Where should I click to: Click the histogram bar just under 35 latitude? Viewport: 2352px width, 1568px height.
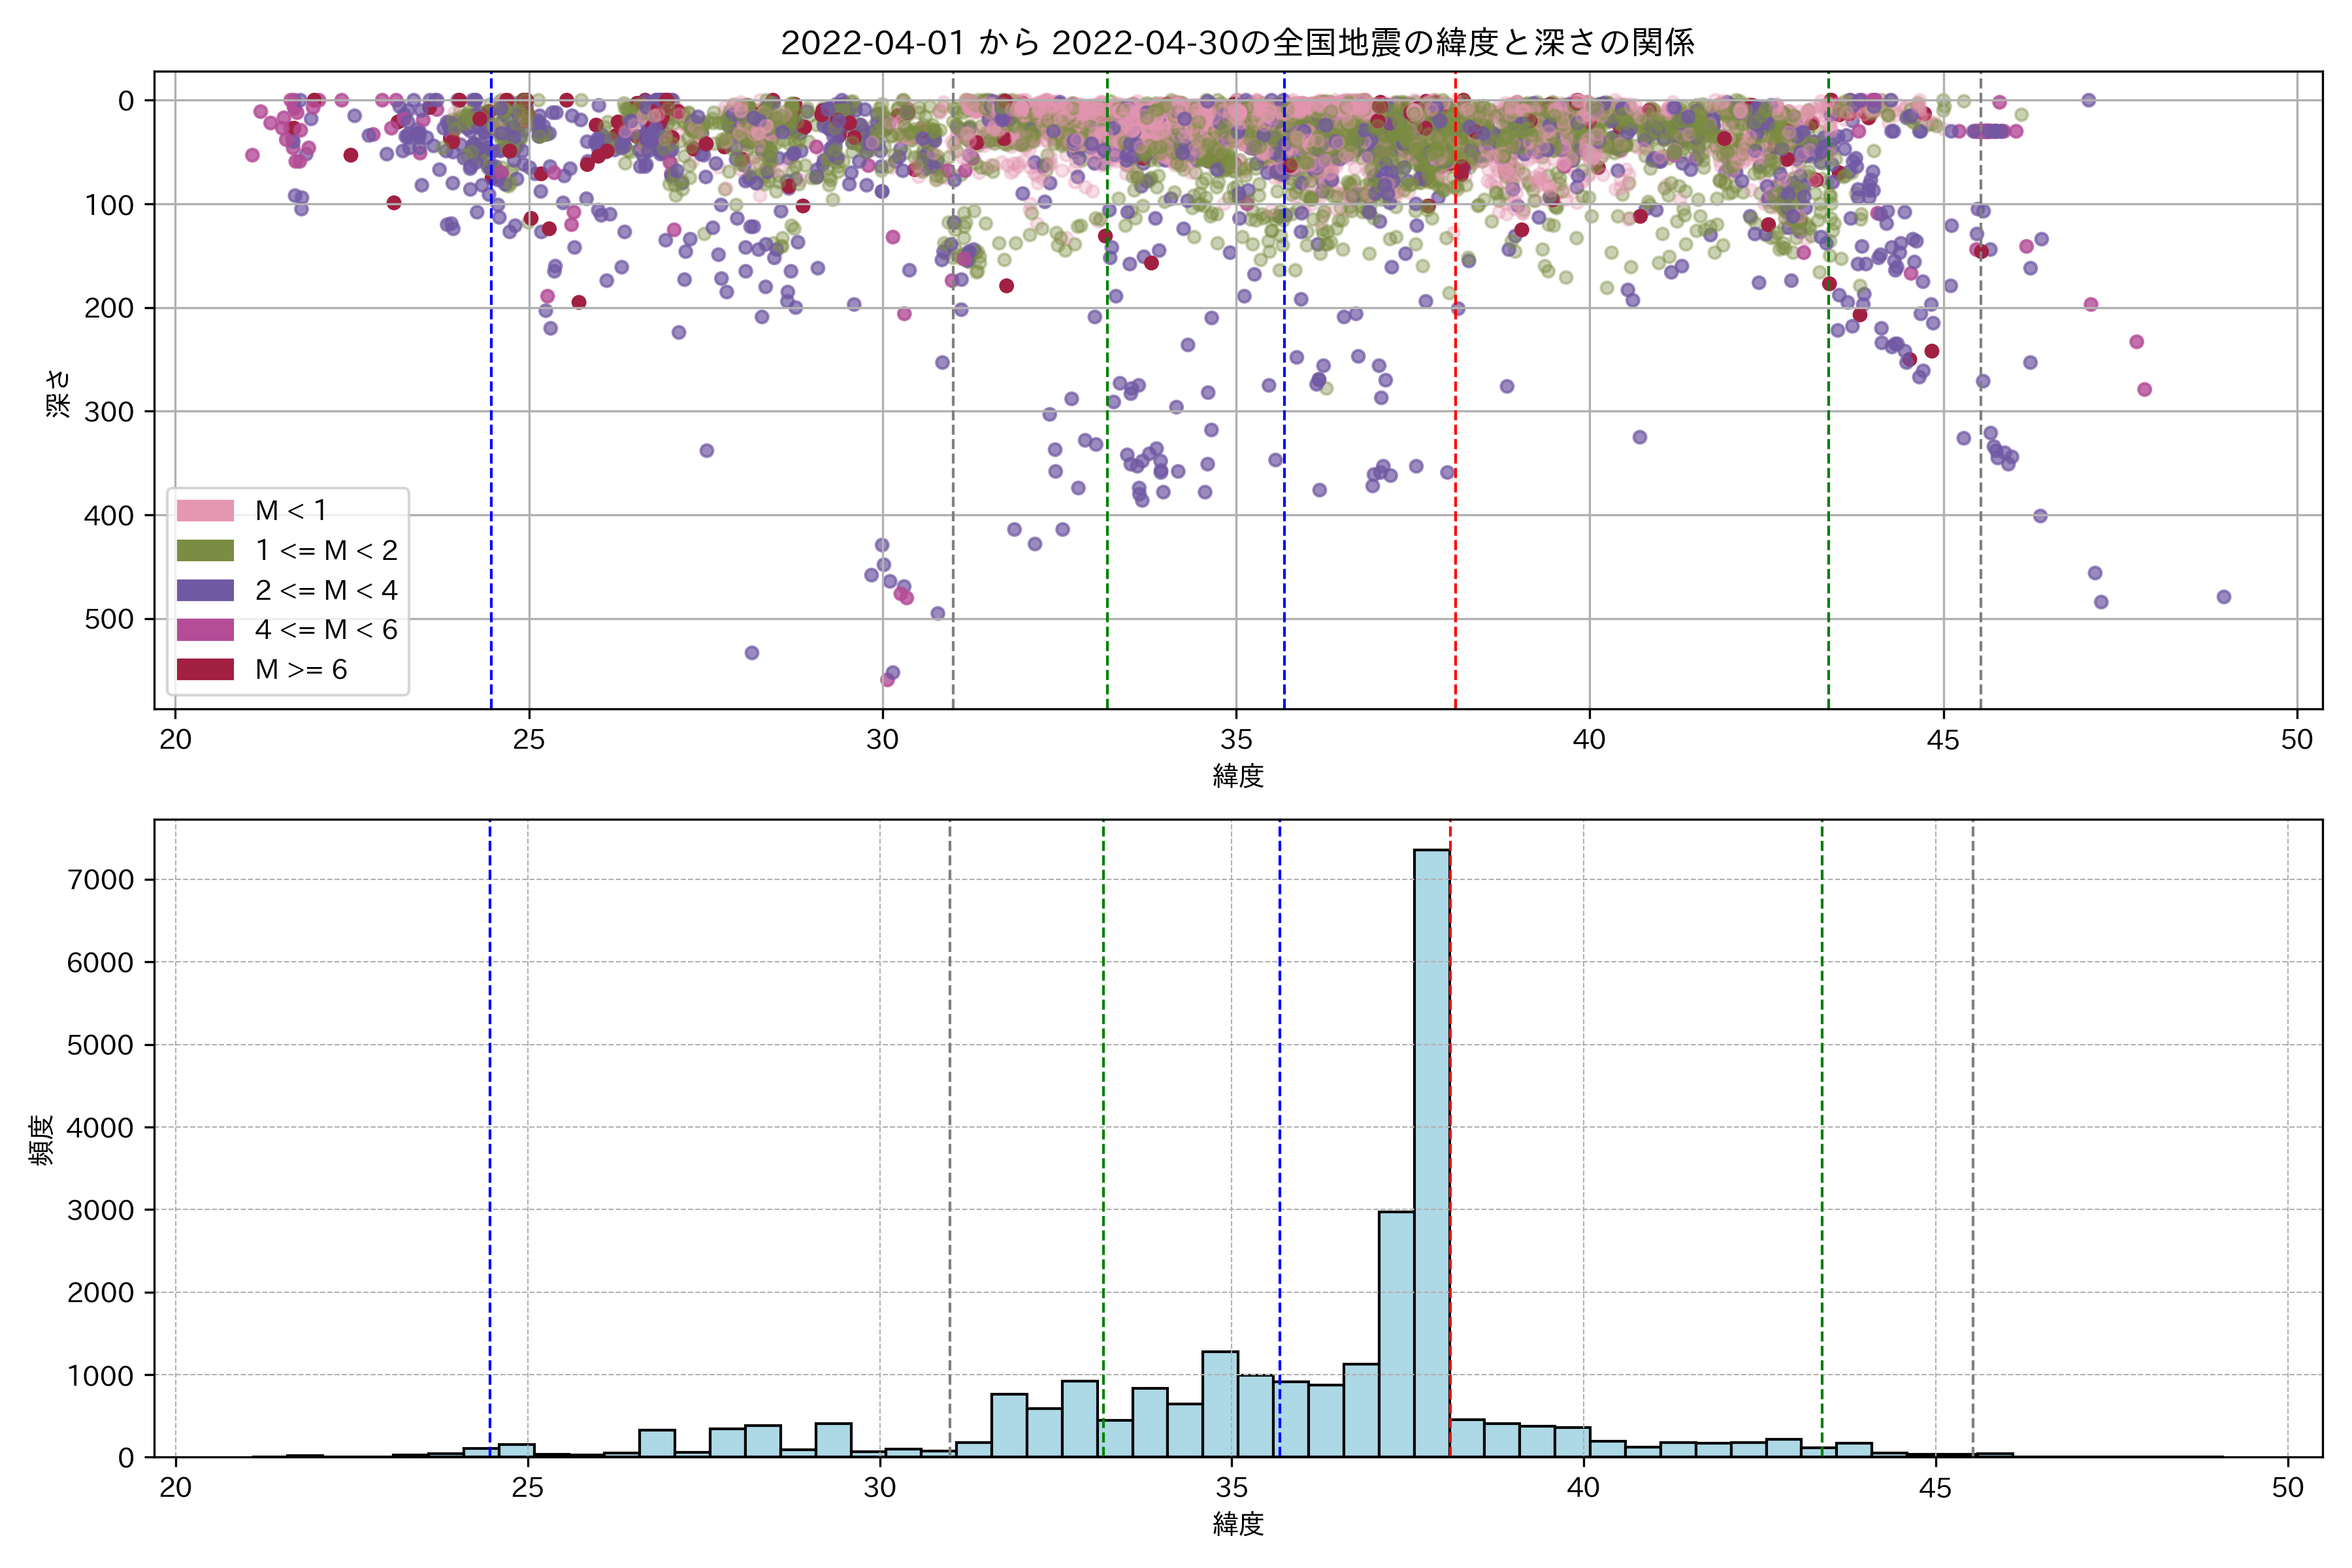point(1220,1403)
